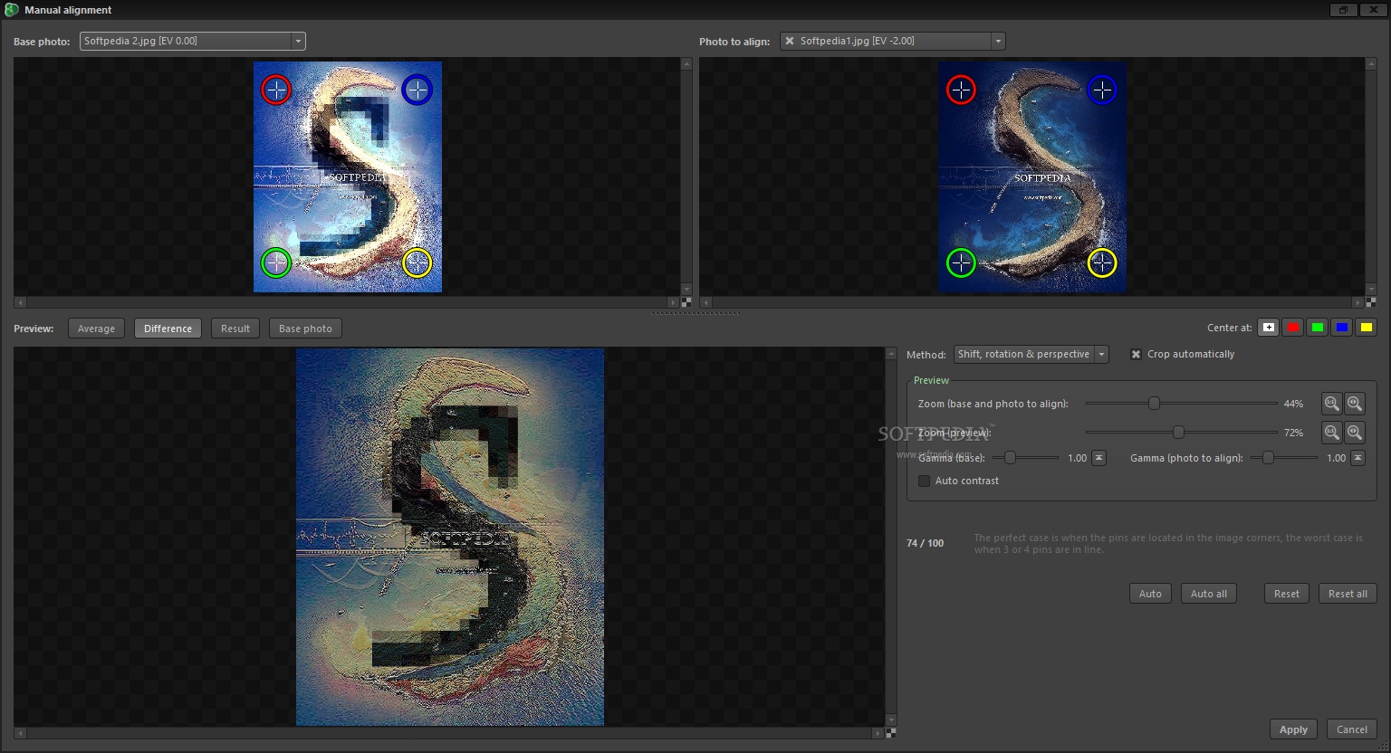Switch preview to Difference mode
Viewport: 1391px width, 753px height.
pos(168,329)
